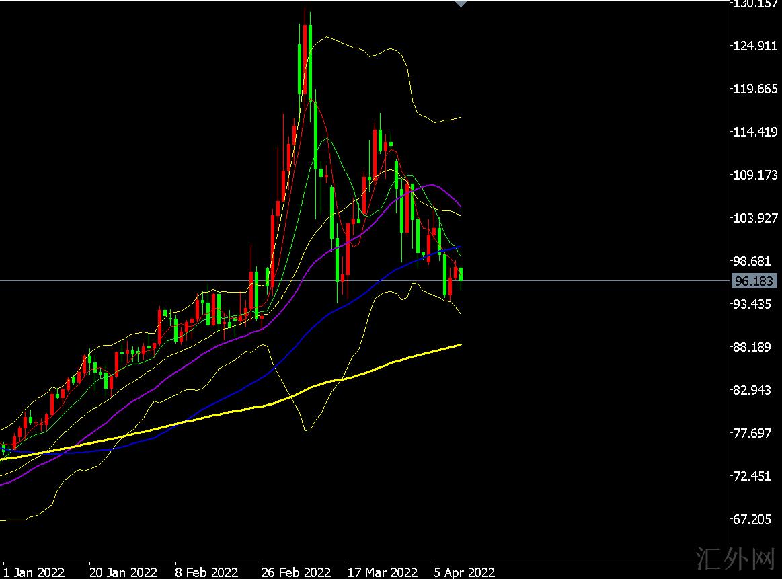Viewport: 782px width, 579px height.
Task: Select the 20 Jan 2022 time axis label
Action: (123, 572)
